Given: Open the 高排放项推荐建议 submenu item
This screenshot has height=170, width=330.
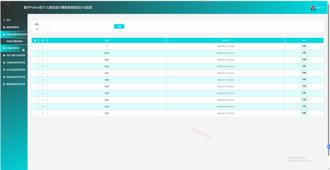Looking at the screenshot, I should pos(15,41).
